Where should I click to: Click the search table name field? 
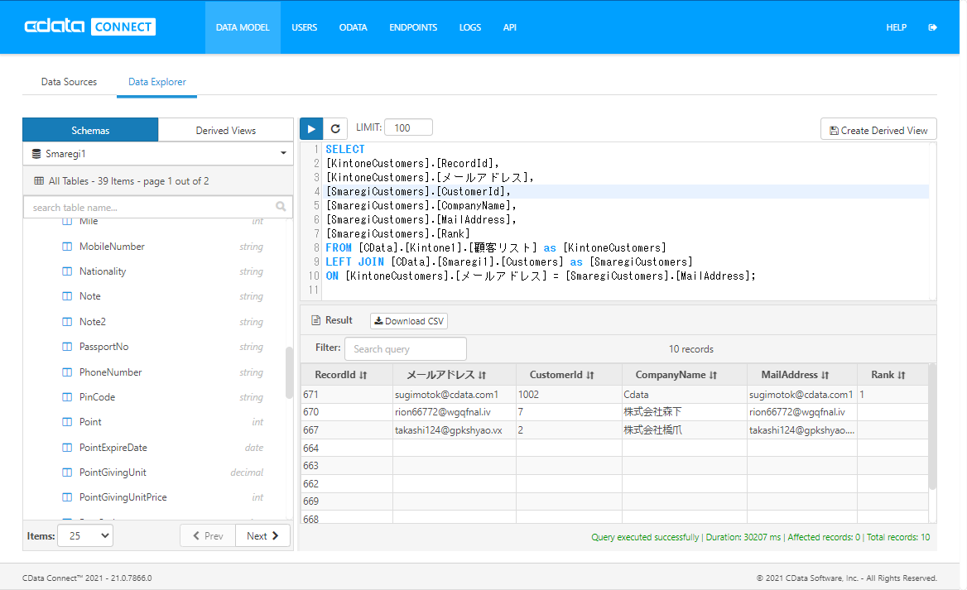pos(157,207)
